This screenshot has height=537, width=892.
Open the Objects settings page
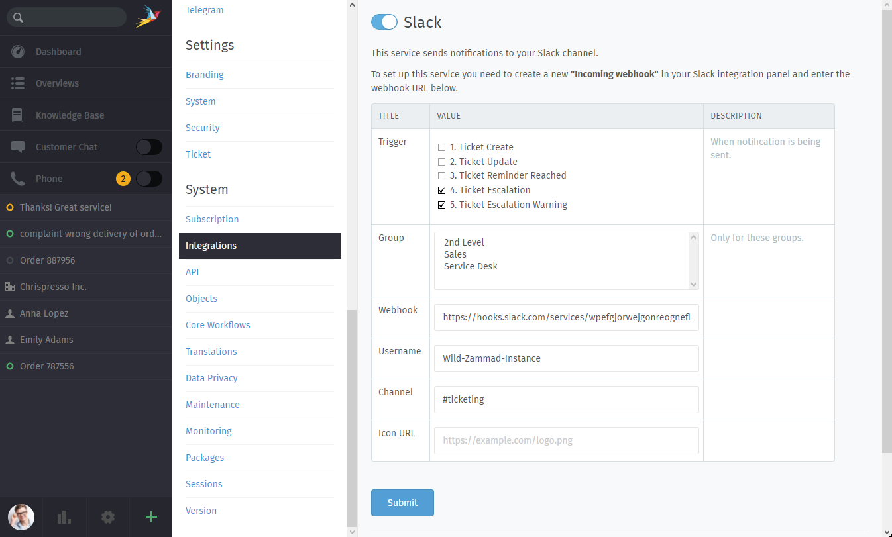click(201, 299)
